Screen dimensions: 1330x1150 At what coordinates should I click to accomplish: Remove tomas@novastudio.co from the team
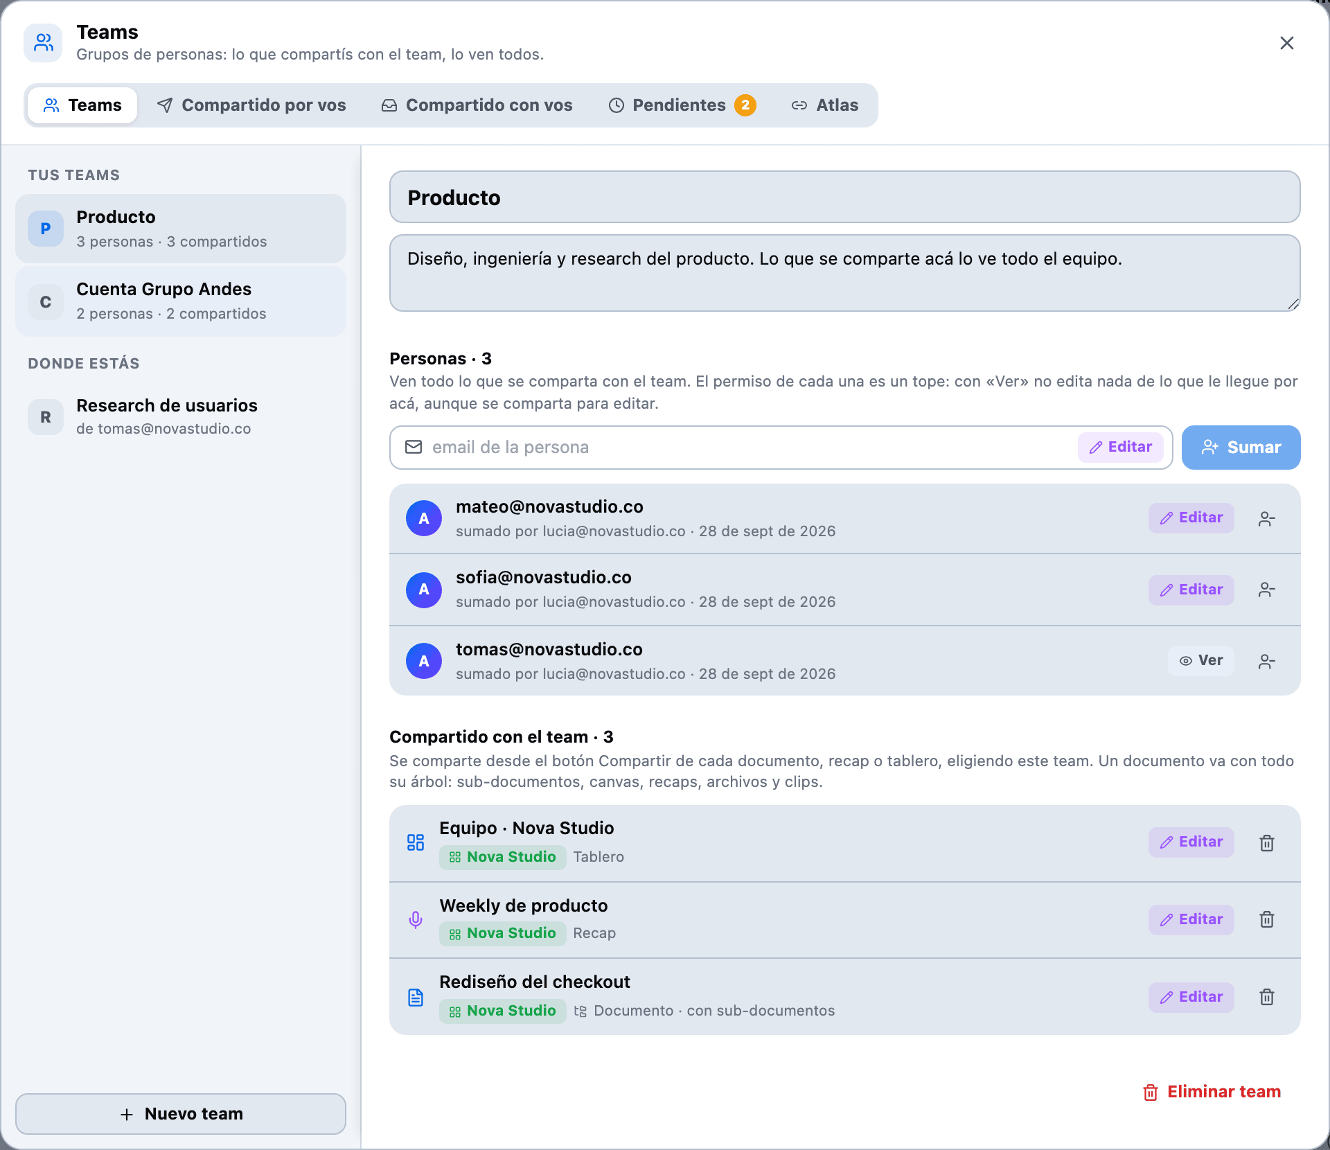click(x=1266, y=662)
